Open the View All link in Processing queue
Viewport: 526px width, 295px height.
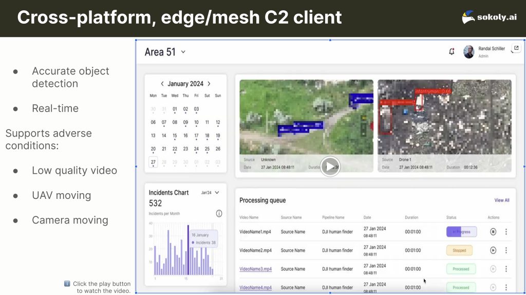coord(501,200)
